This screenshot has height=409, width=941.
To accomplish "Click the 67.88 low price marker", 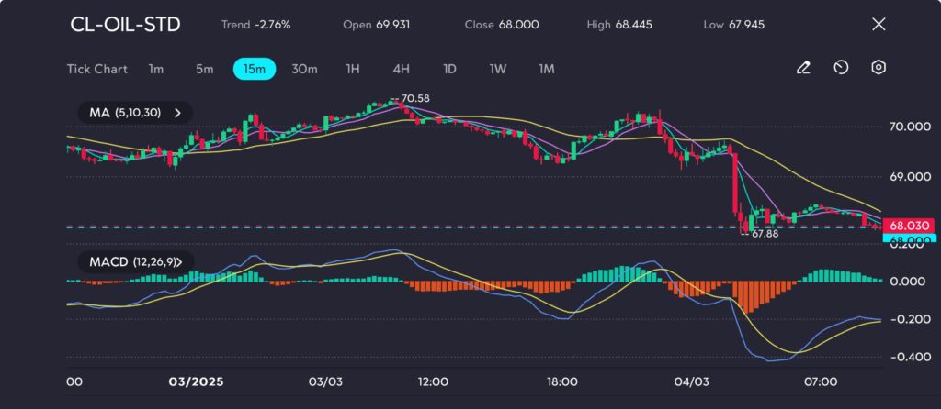I will point(764,235).
